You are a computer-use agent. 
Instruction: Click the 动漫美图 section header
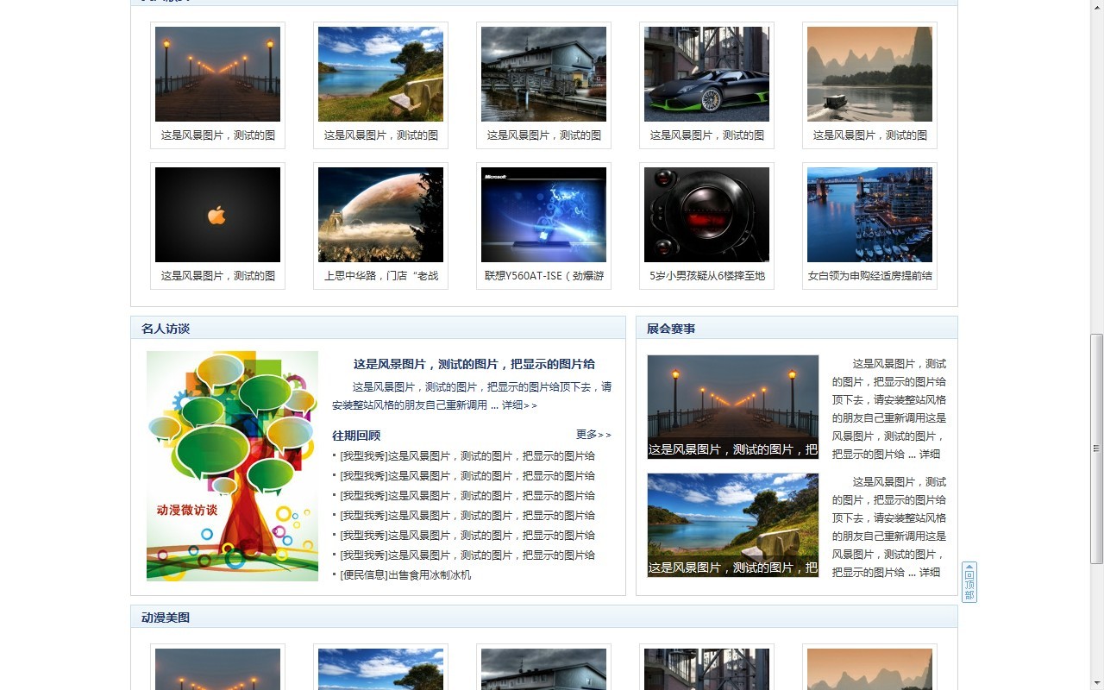166,618
